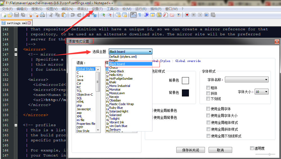Click the Save recorded macro icon
Image resolution: width=281 pixels, height=159 pixels.
click(x=213, y=15)
